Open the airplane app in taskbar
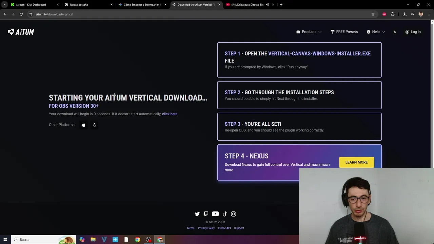Screen dimensions: 434x244 pos(115,240)
